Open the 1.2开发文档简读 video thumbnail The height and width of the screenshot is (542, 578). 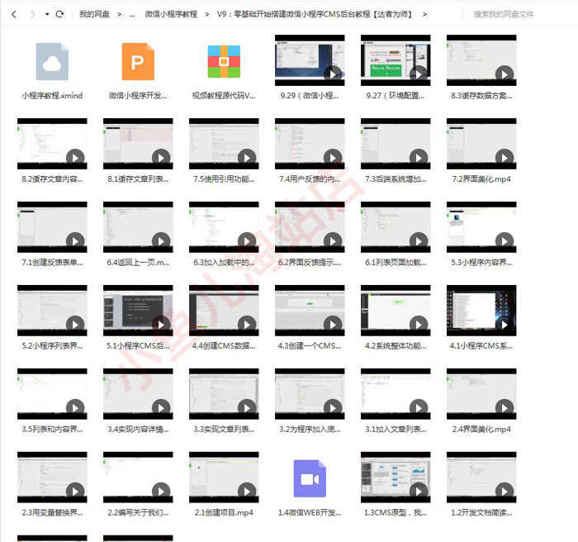(x=481, y=477)
